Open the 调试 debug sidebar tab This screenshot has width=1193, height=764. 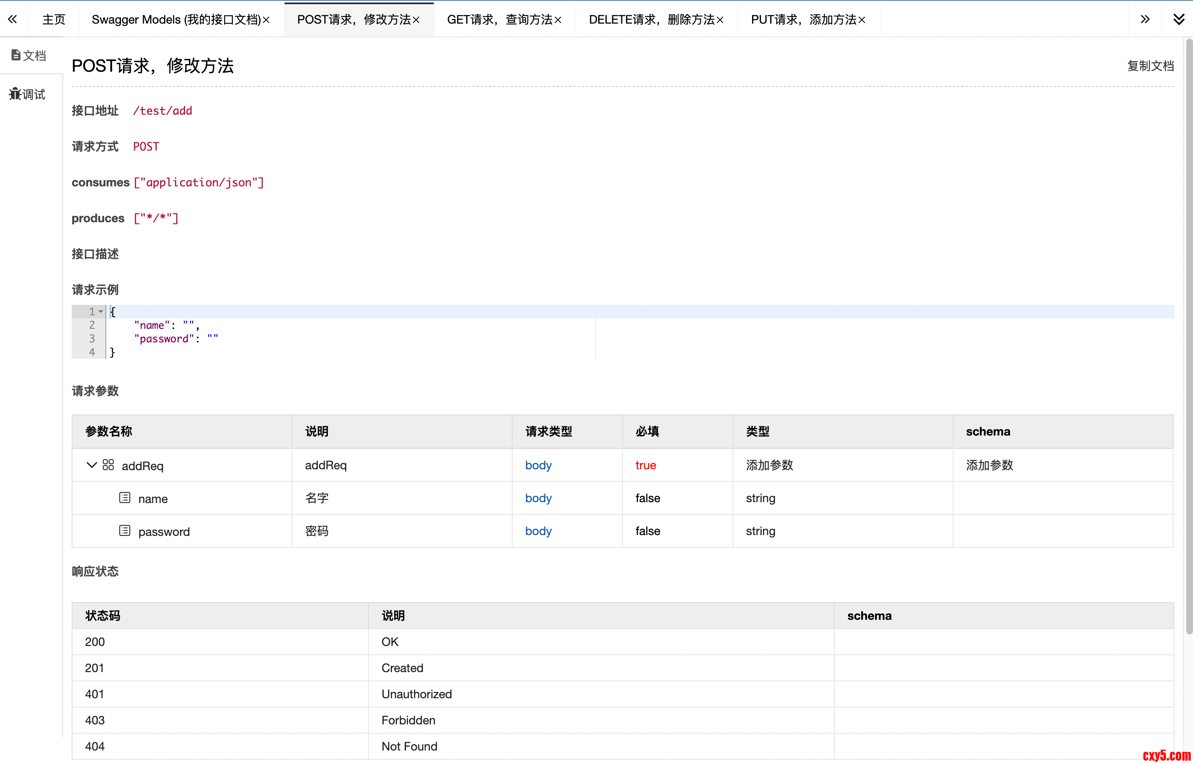pos(28,94)
